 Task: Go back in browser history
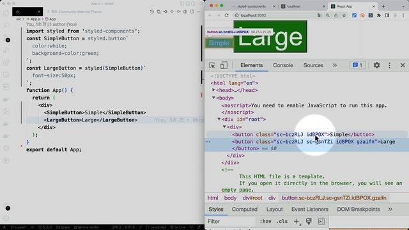tap(210, 15)
